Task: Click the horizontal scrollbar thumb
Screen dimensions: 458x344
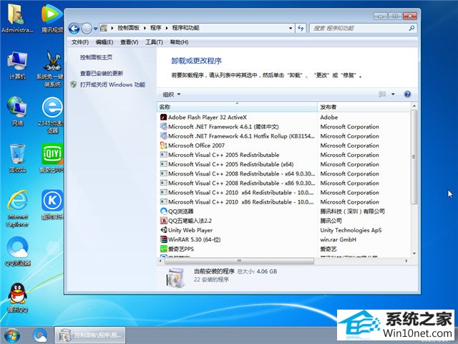Action: pos(239,261)
